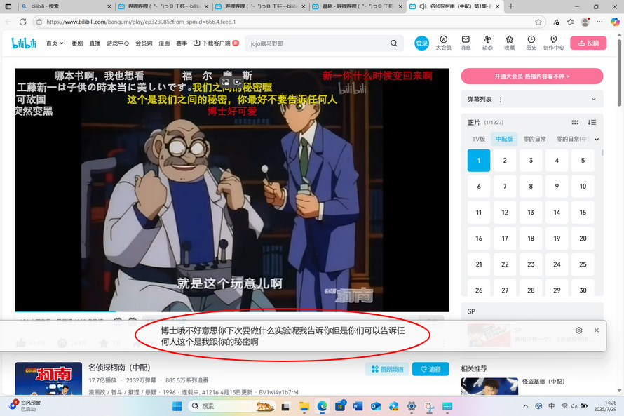Select the 中配版 tab
This screenshot has height=416, width=624.
[504, 139]
